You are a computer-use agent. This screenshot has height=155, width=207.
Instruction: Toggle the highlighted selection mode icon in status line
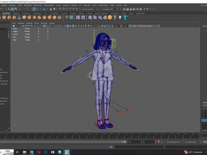click(13, 9)
